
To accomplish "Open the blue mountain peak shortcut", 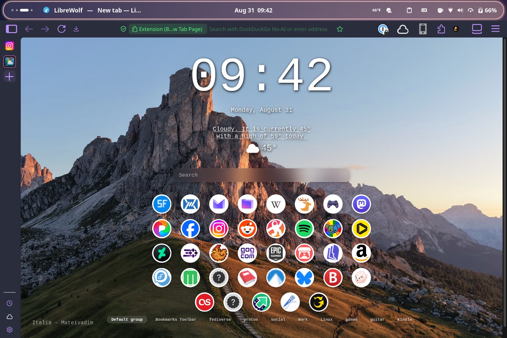I will [276, 278].
